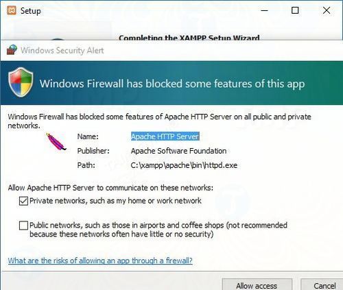Viewport: 343px width, 290px height.
Task: Click the Publisher value Apache Software Foundation
Action: pos(178,151)
